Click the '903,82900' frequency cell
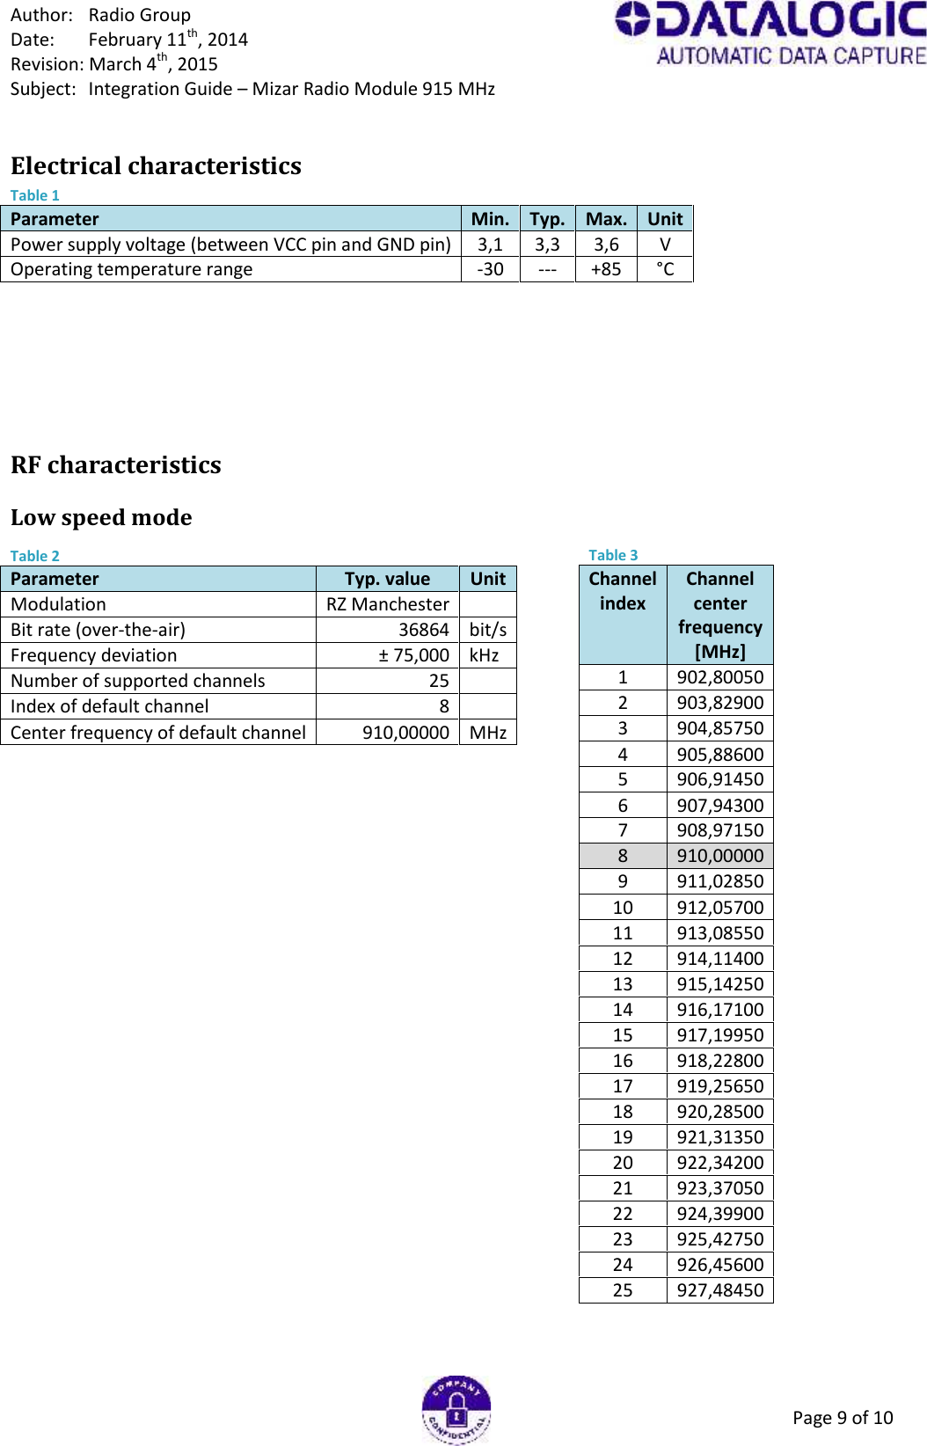Screen dimensions: 927x1446 (720, 703)
